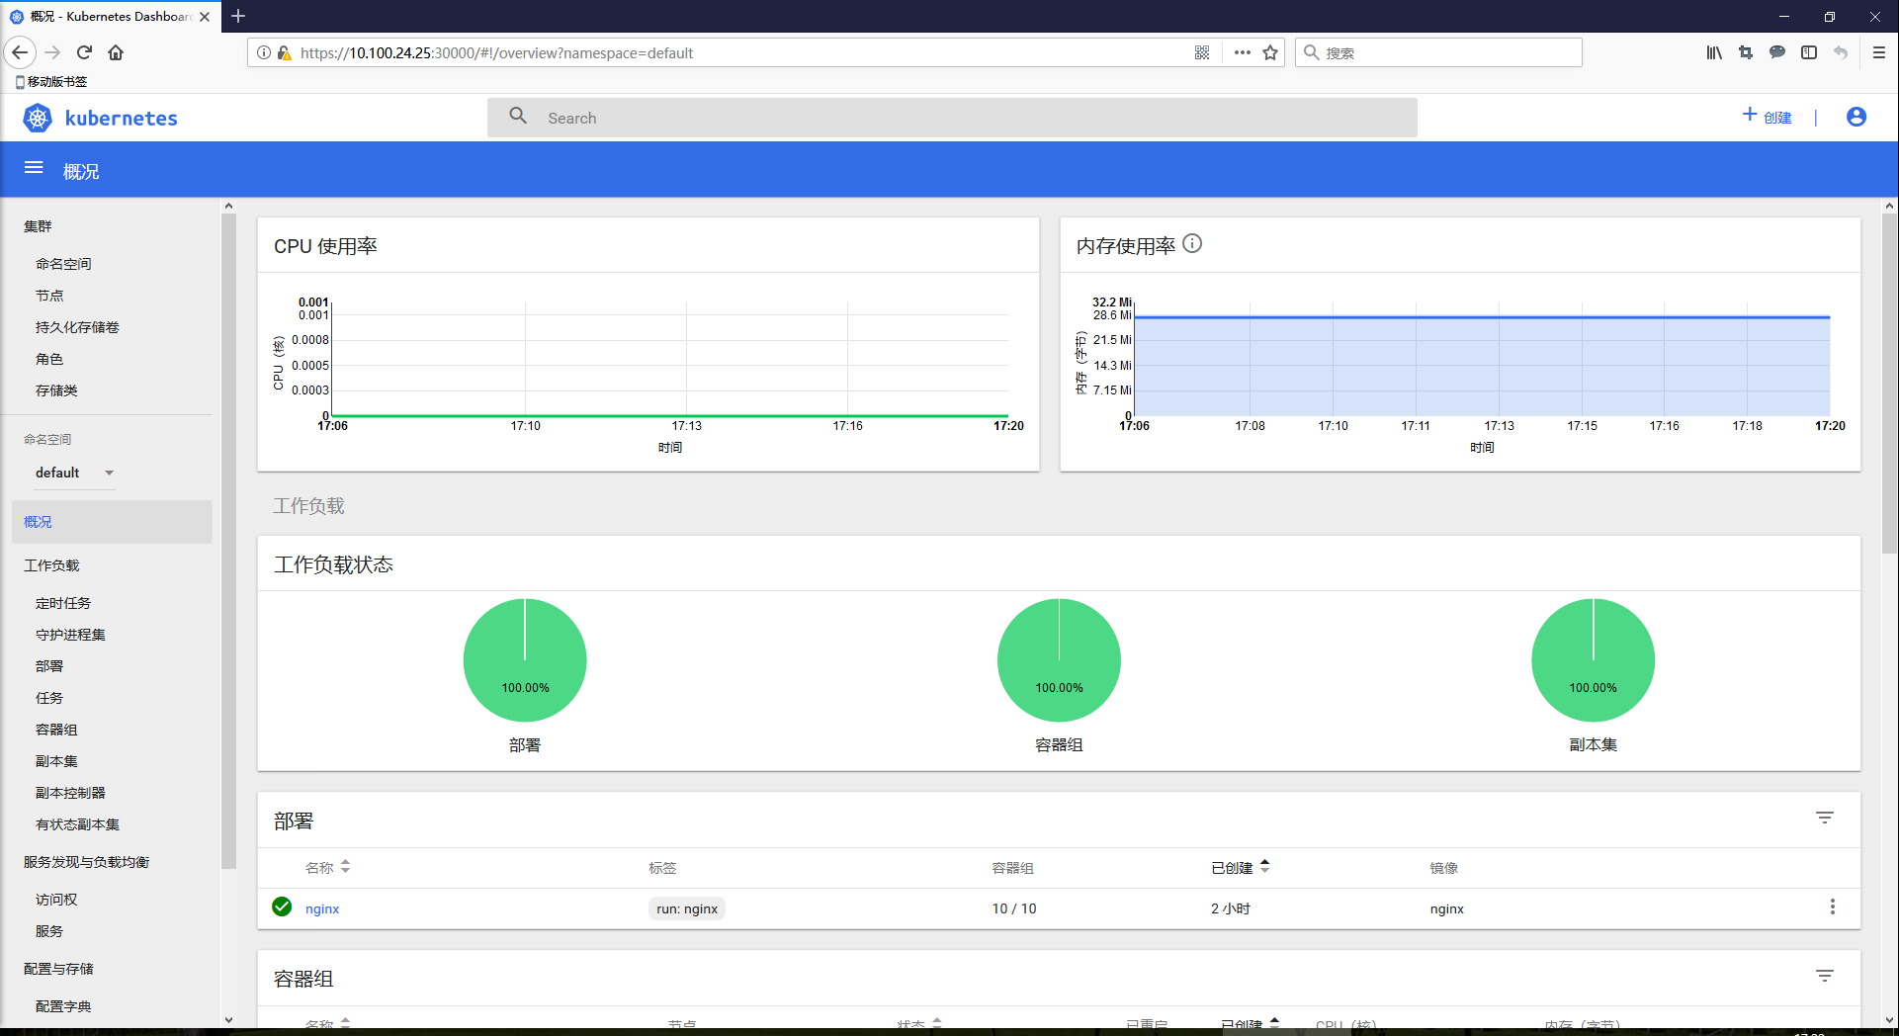Open filter icon in Deployments card
This screenshot has width=1899, height=1036.
click(x=1824, y=818)
